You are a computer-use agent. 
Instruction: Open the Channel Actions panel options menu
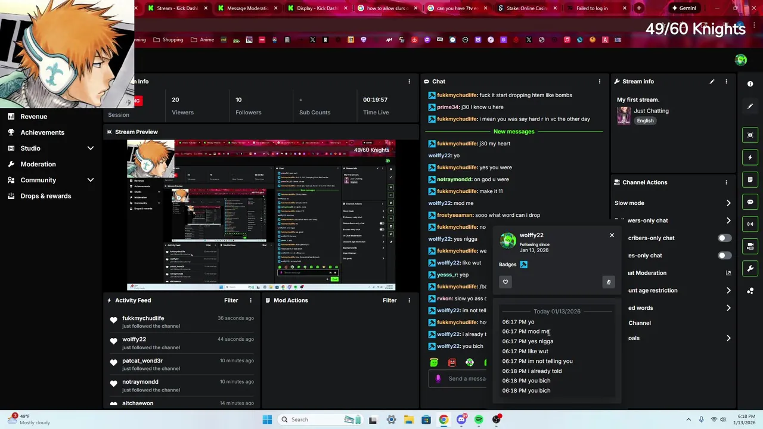pyautogui.click(x=726, y=182)
